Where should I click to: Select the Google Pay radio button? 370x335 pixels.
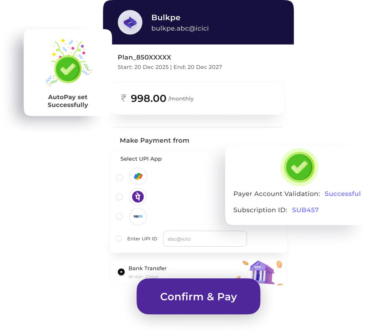point(119,177)
